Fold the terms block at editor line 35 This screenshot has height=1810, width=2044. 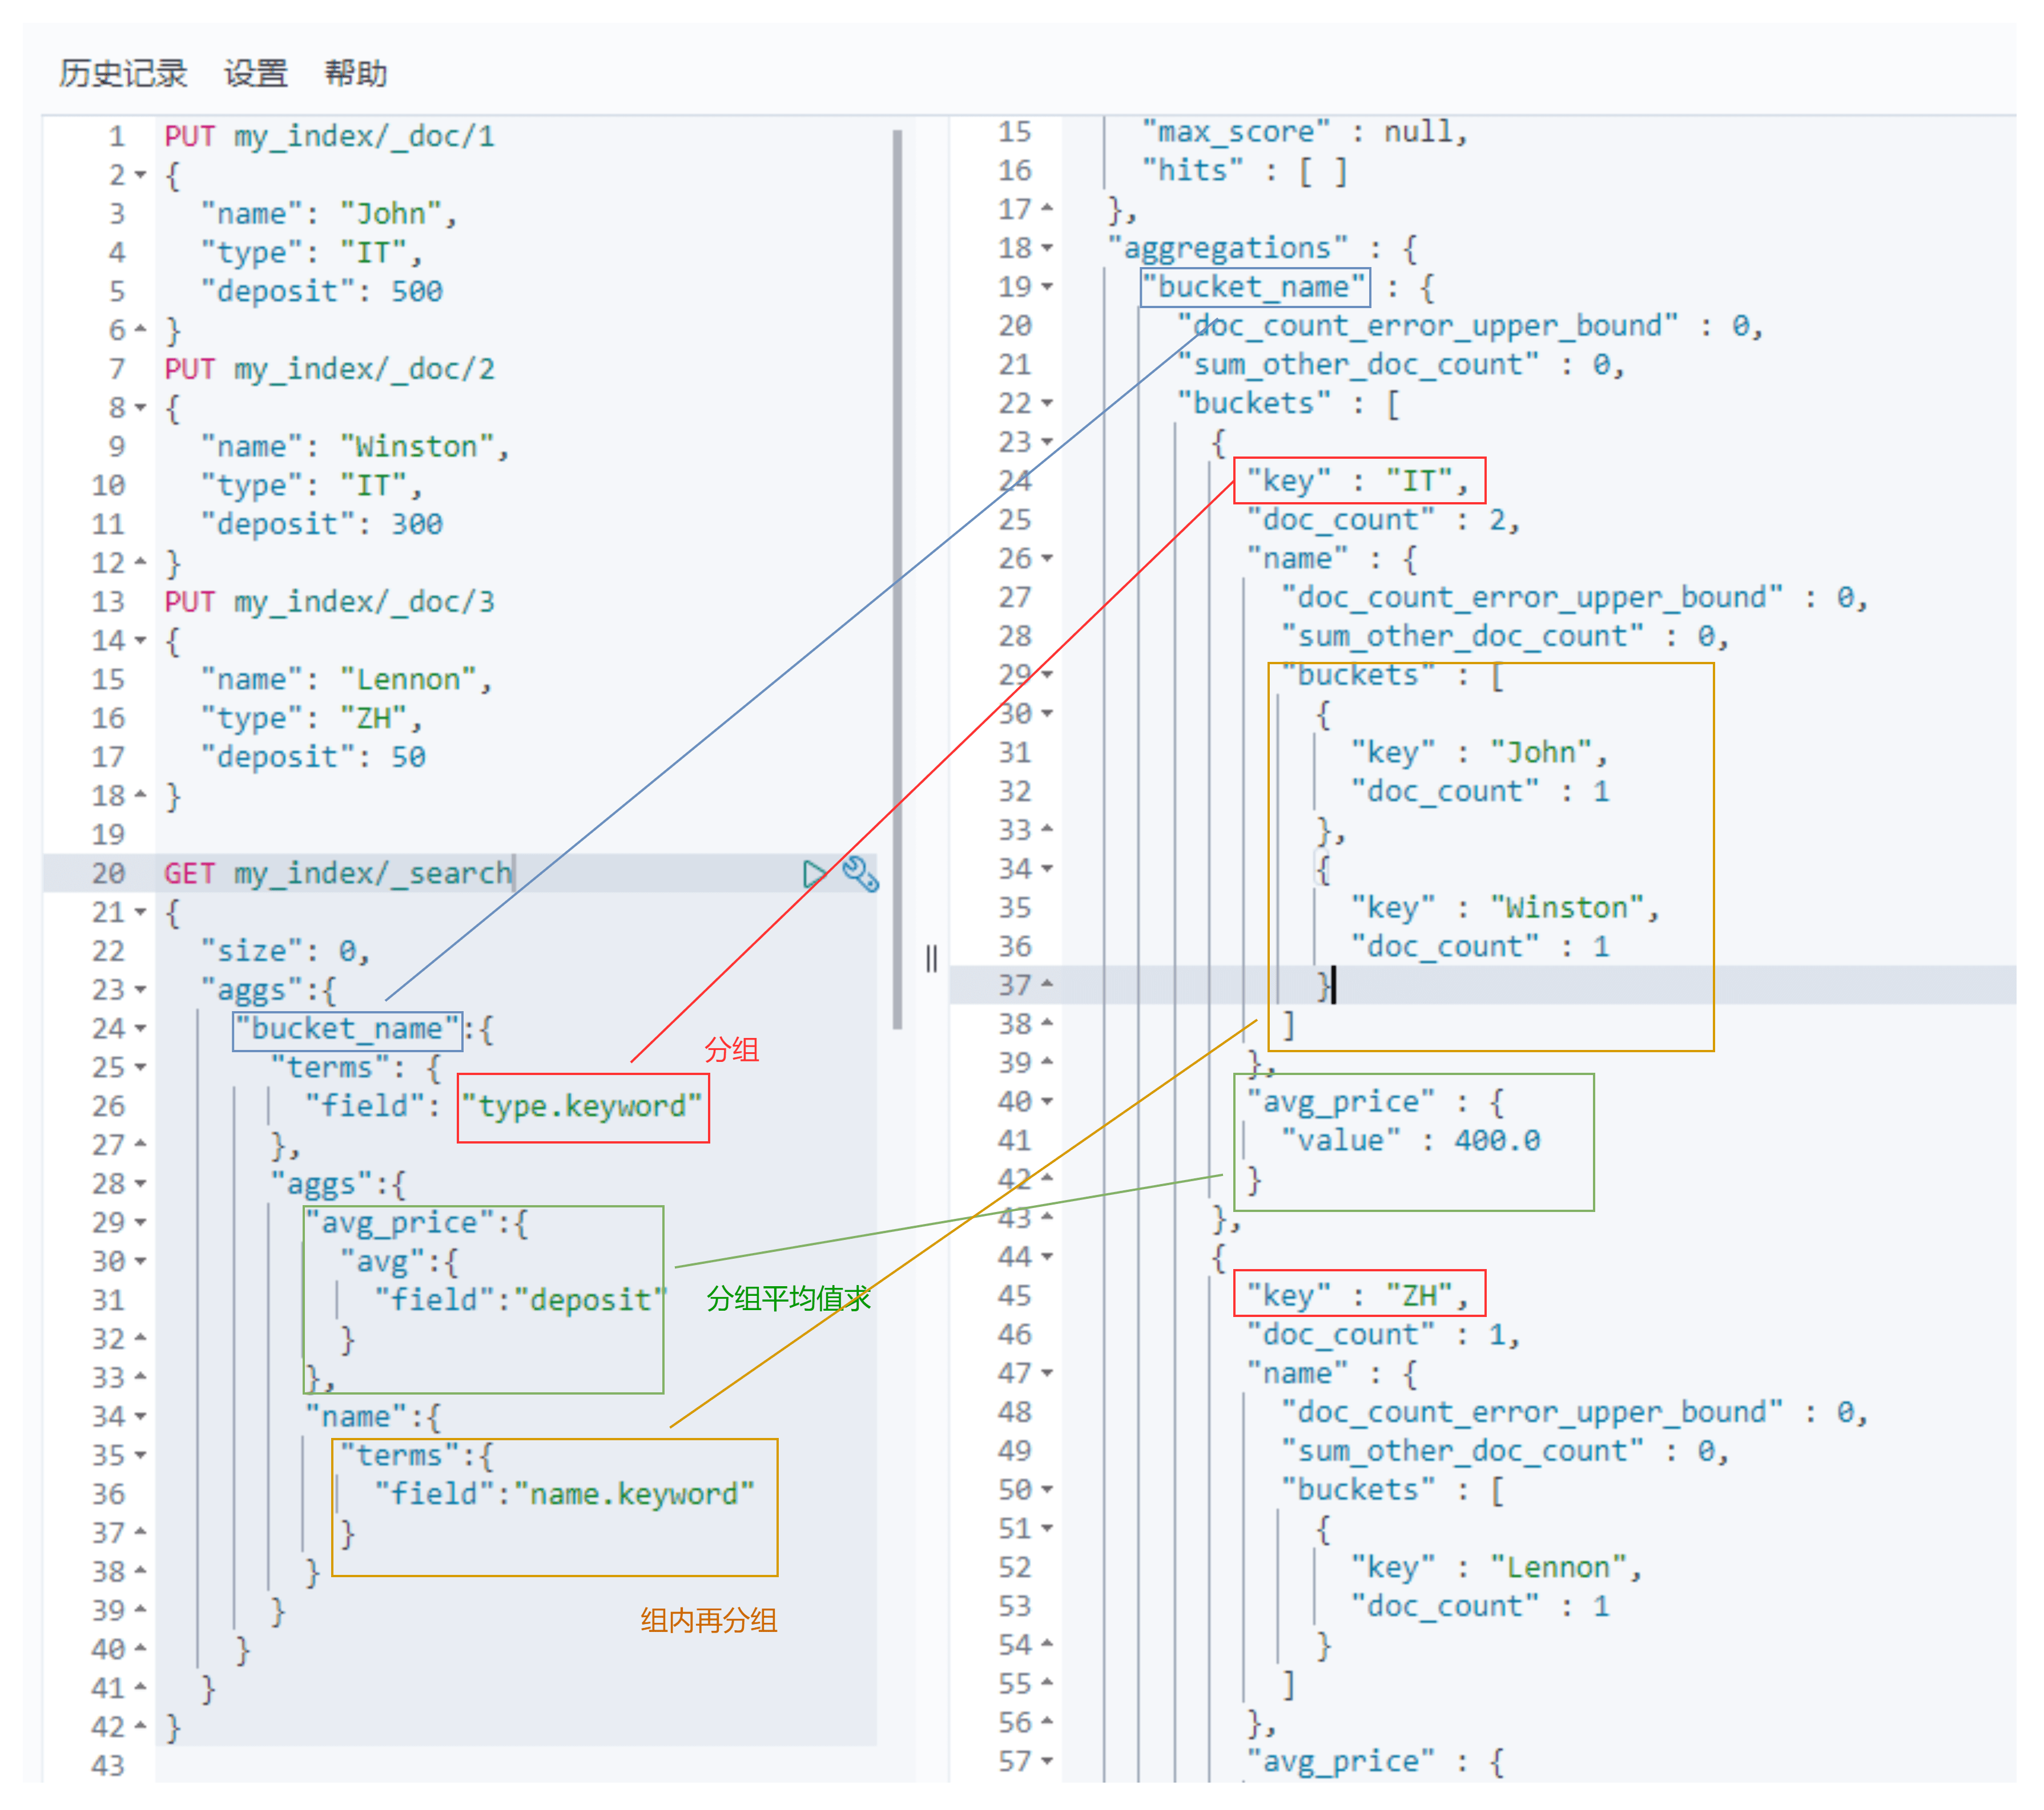[141, 1456]
